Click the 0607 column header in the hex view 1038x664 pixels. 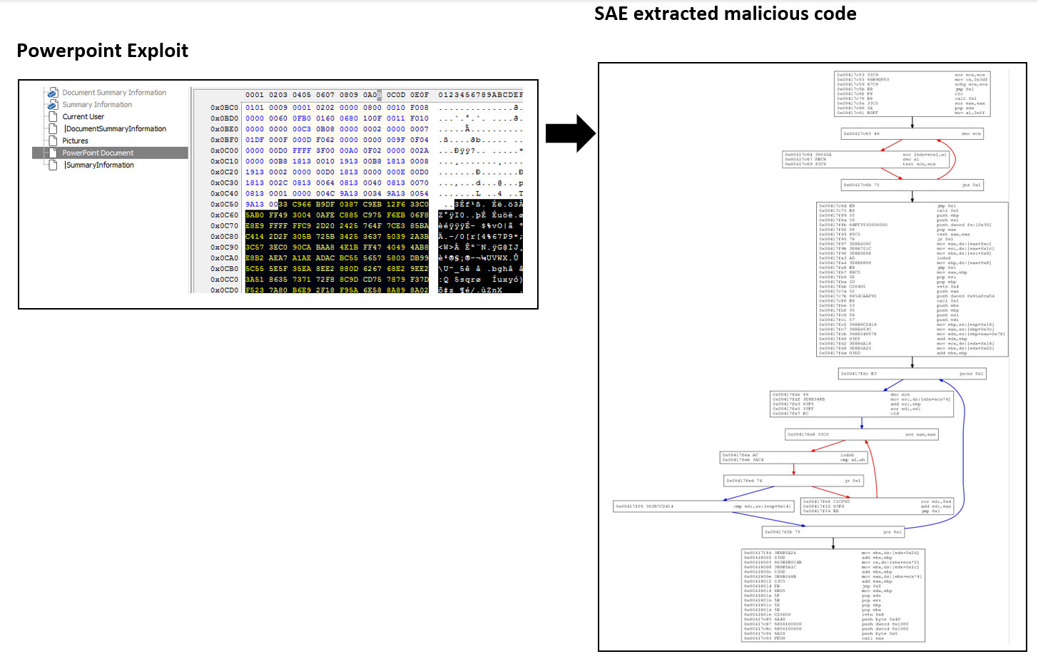[x=325, y=95]
